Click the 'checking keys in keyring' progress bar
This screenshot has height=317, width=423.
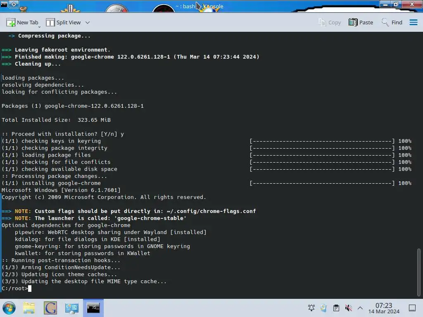coord(322,141)
